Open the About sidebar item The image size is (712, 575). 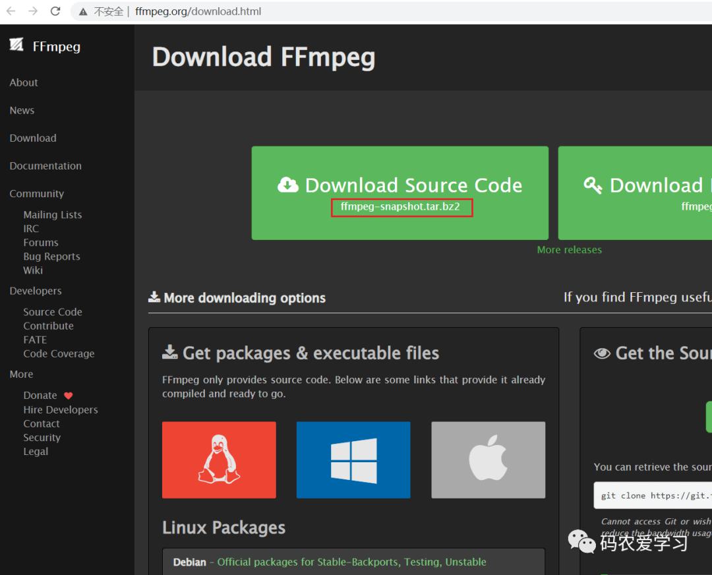click(x=24, y=82)
